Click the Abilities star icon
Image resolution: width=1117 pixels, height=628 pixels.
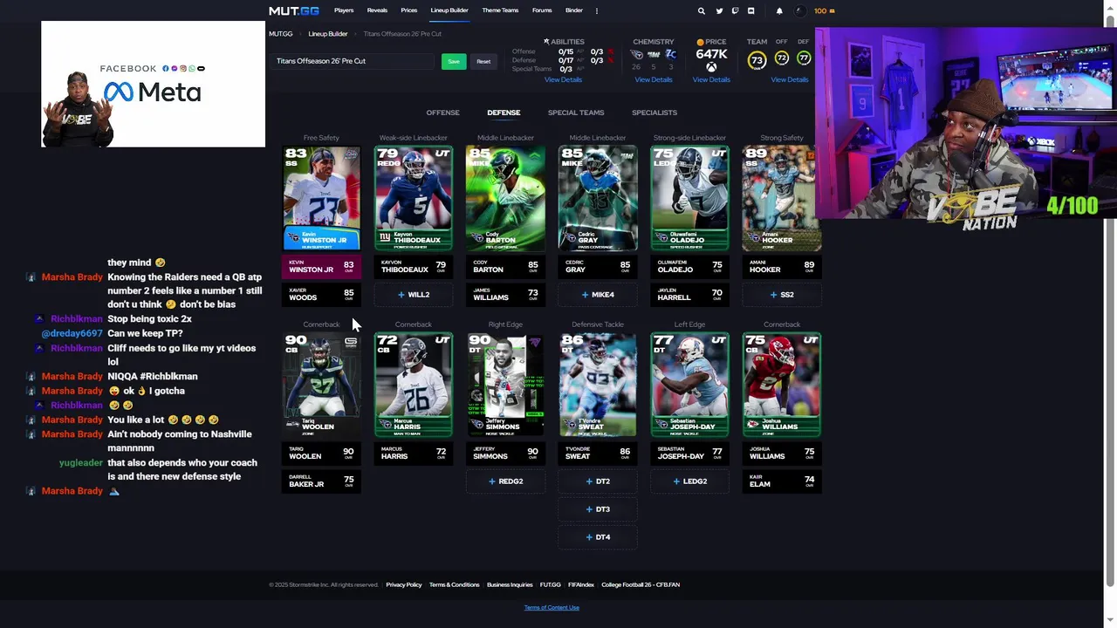pyautogui.click(x=546, y=41)
